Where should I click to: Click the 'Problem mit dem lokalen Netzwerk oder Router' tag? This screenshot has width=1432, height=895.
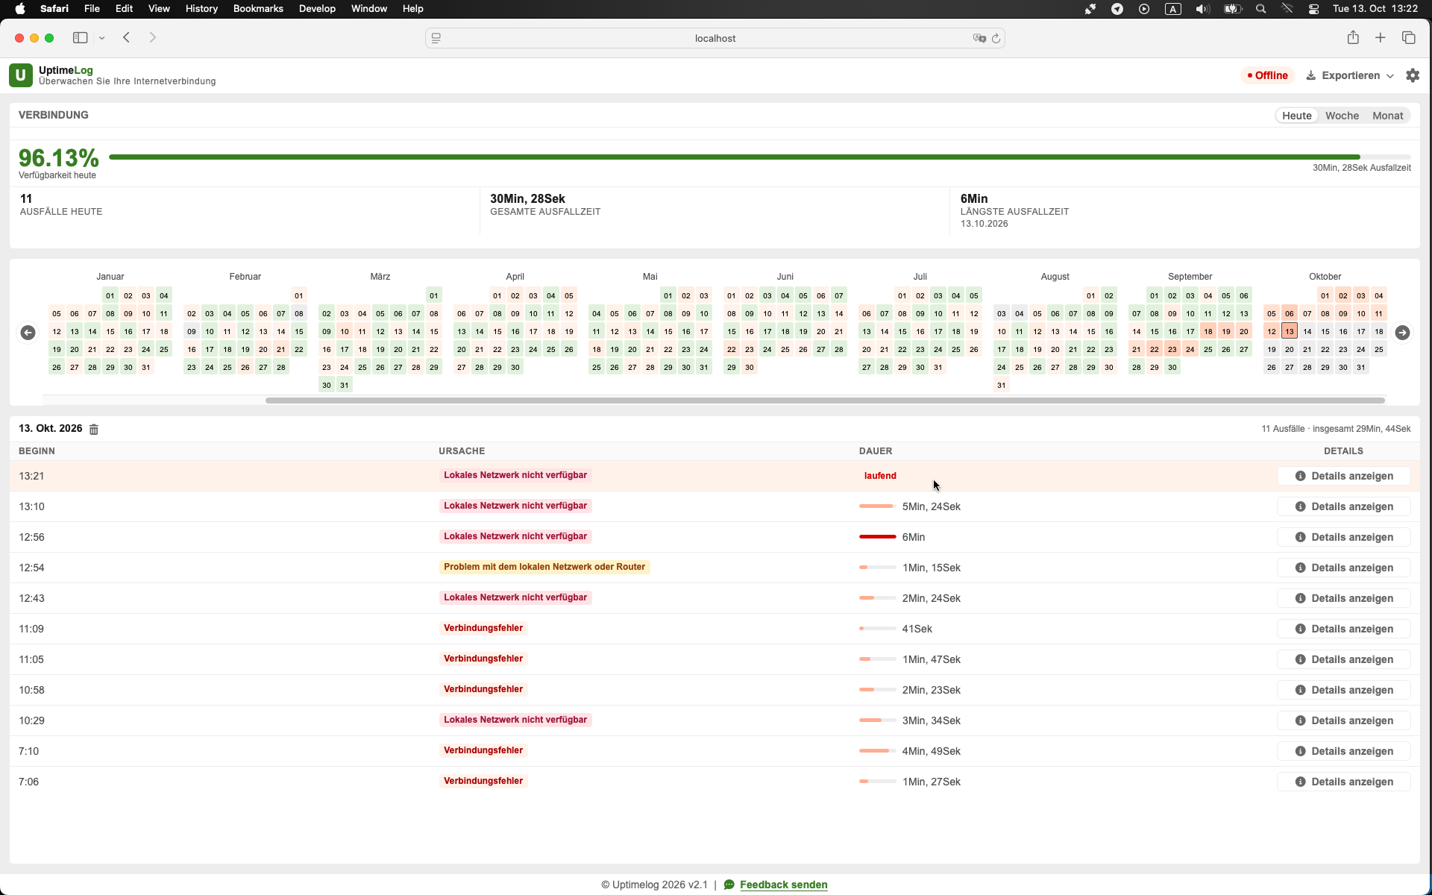[544, 567]
